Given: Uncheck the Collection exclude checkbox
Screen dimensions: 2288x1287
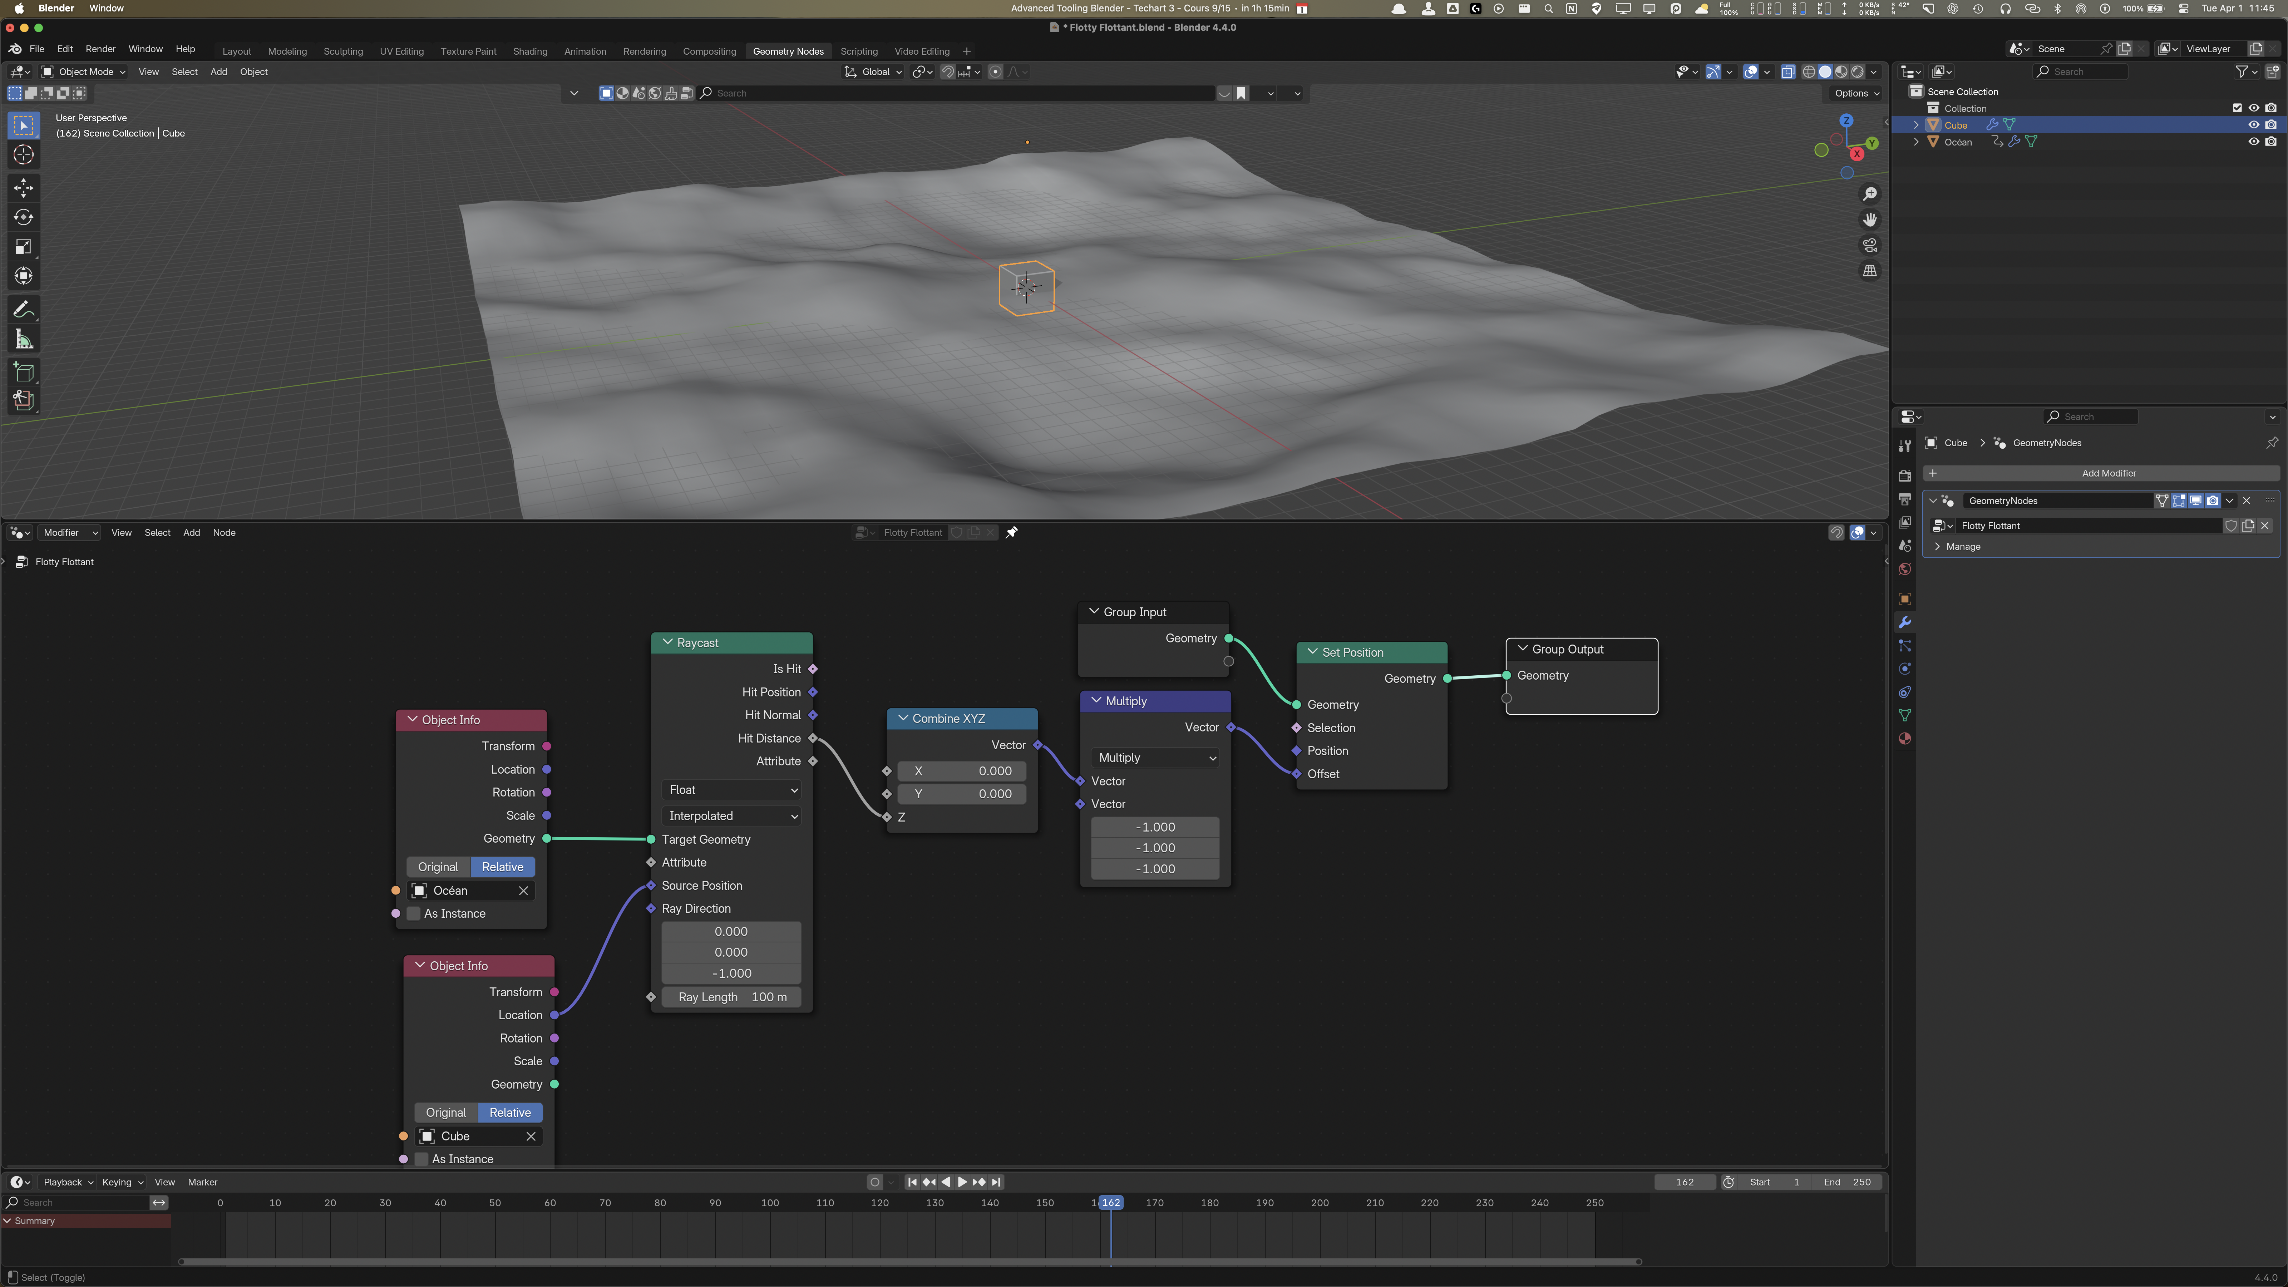Looking at the screenshot, I should click(x=2237, y=108).
